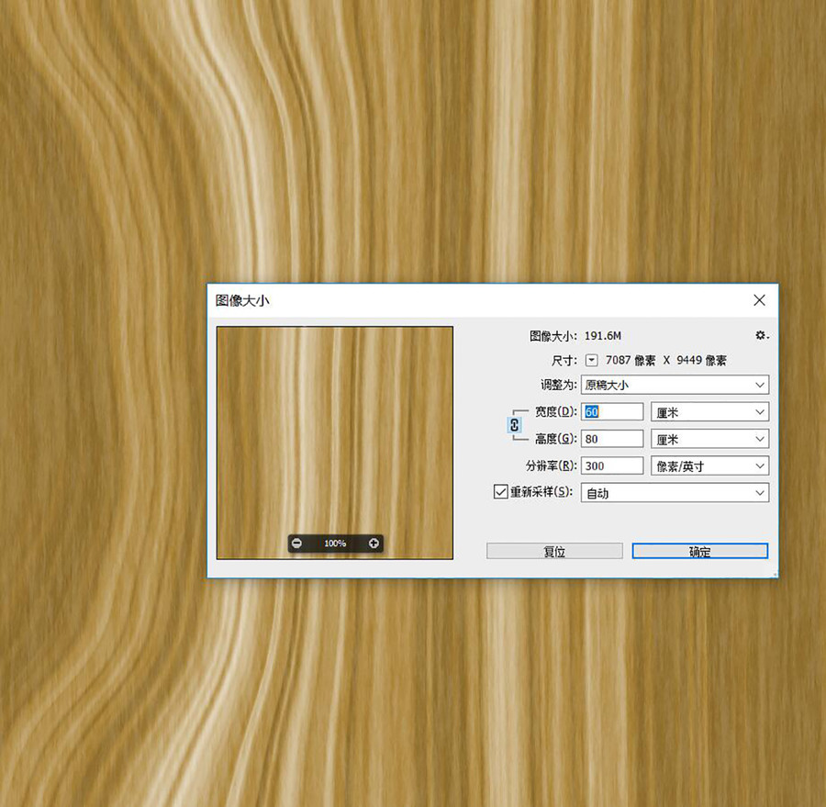This screenshot has height=807, width=826.
Task: Click the 191.6M image size value
Action: click(x=603, y=336)
